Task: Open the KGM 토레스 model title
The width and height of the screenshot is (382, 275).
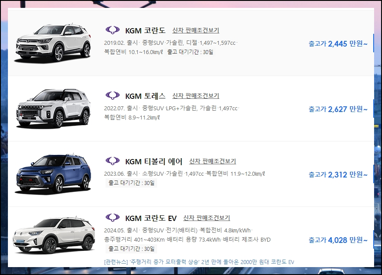Action: (x=145, y=96)
